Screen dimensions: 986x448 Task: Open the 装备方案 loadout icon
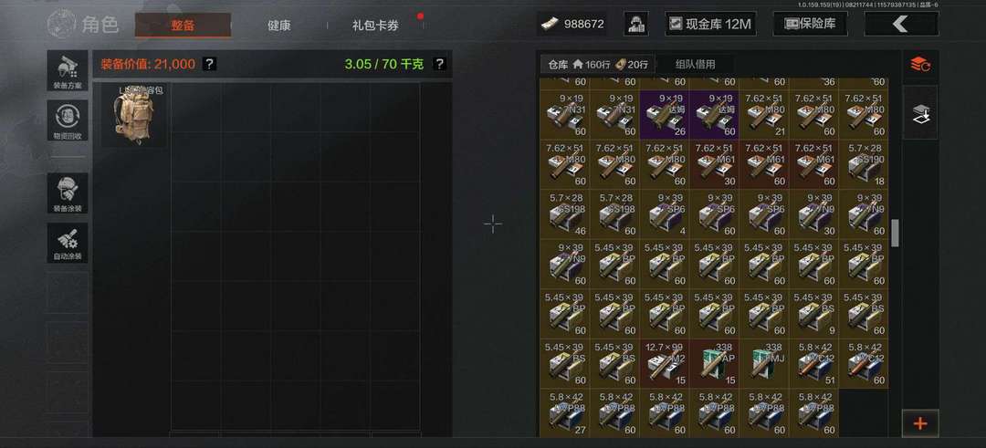pyautogui.click(x=68, y=70)
